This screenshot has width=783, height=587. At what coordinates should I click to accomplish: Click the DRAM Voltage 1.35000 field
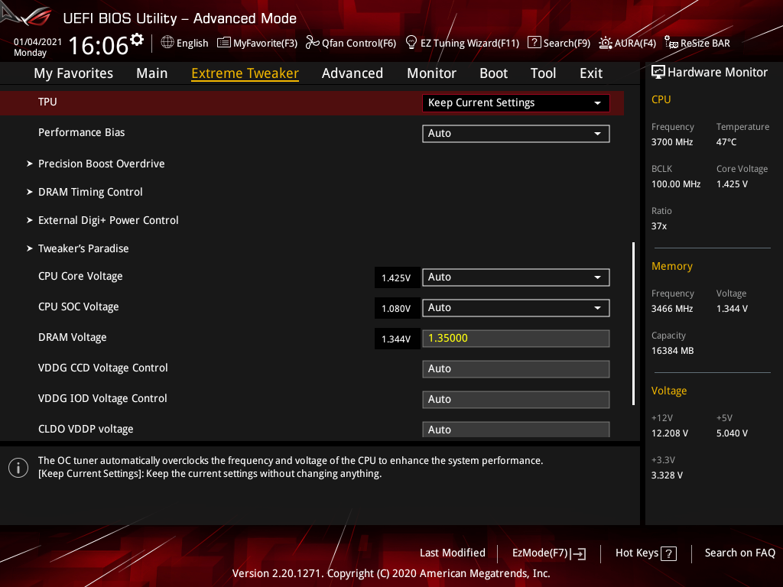pyautogui.click(x=516, y=338)
